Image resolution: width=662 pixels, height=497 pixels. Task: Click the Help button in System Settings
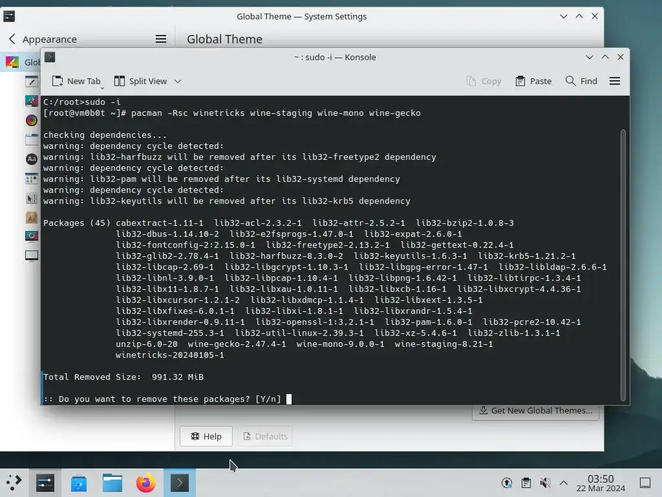tap(206, 436)
